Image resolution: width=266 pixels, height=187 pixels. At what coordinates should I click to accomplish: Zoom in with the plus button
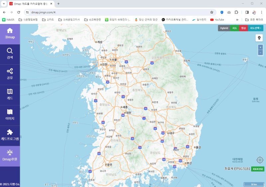(260, 47)
